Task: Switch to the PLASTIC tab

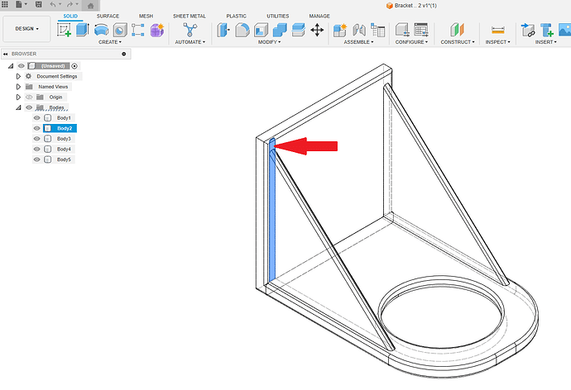Action: tap(237, 16)
